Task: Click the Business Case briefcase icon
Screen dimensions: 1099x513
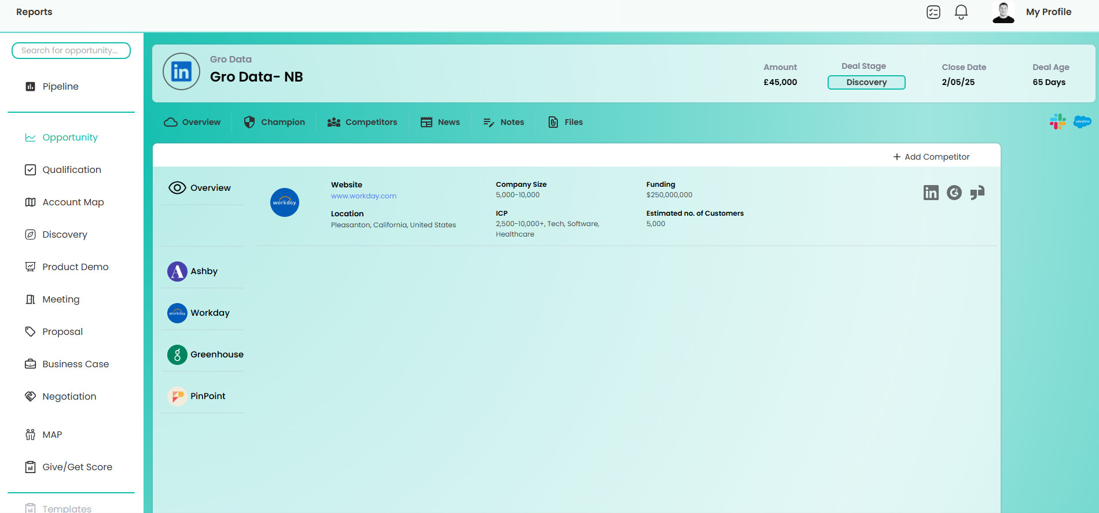Action: click(31, 364)
